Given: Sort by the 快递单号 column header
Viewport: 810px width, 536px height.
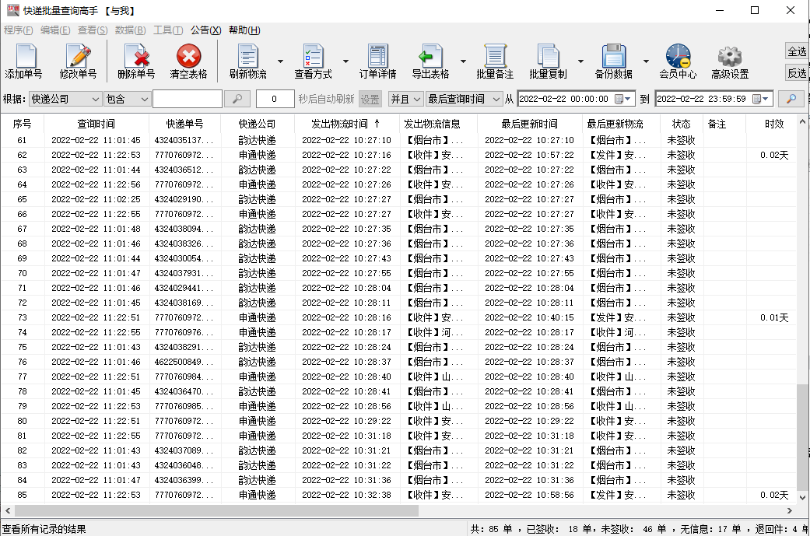Looking at the screenshot, I should pos(184,124).
